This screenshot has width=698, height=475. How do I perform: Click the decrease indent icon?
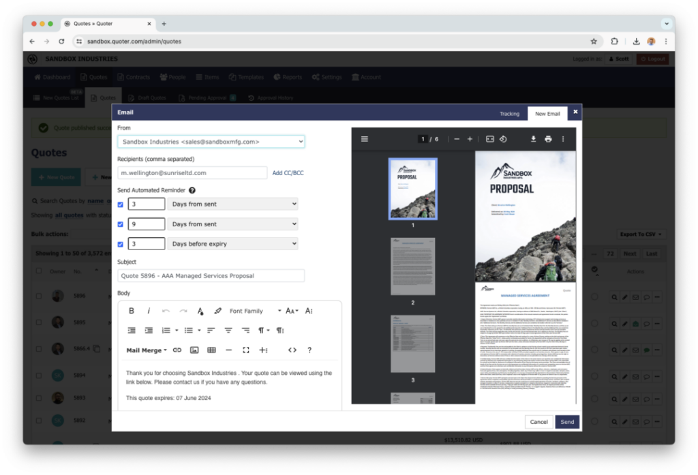(x=132, y=331)
